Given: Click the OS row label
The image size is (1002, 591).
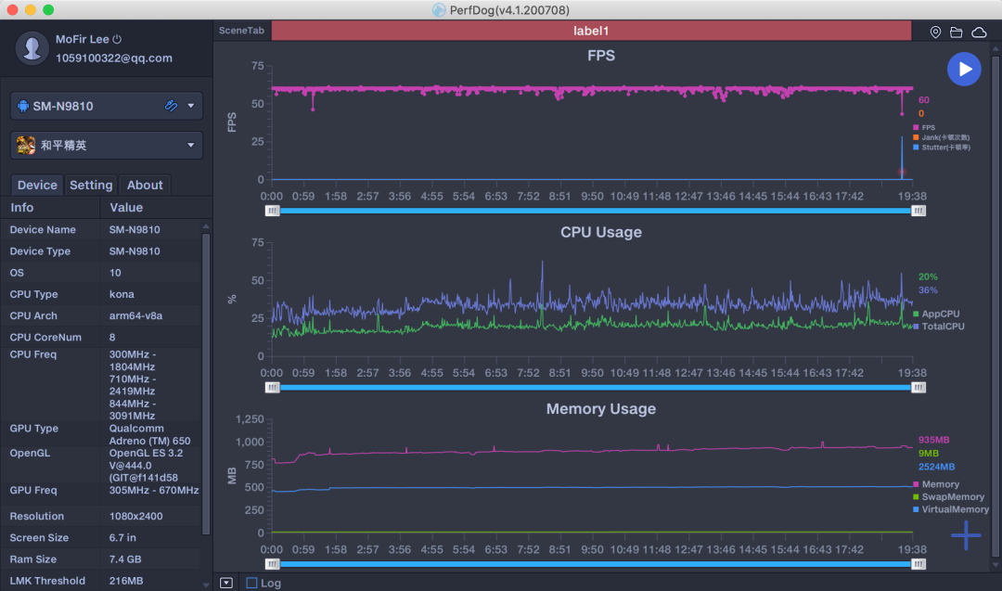Looking at the screenshot, I should pyautogui.click(x=17, y=273).
